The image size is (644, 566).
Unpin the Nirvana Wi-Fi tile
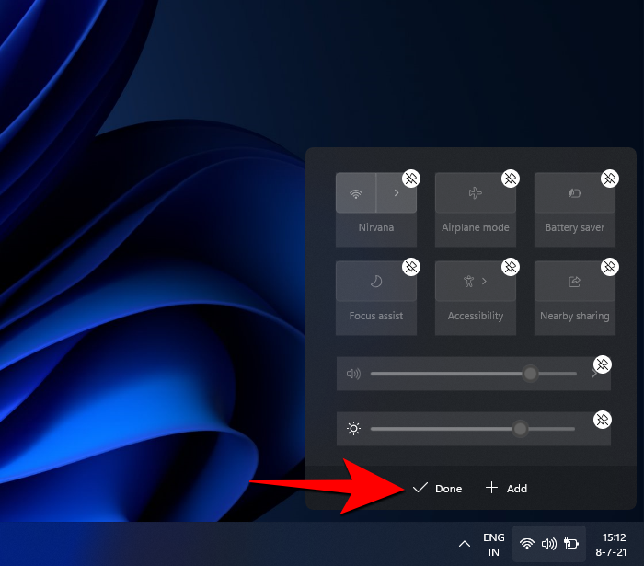point(411,179)
